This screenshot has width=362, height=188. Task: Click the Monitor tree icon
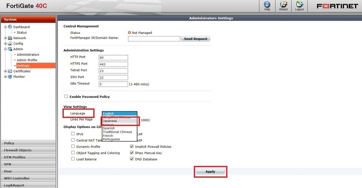(10, 77)
